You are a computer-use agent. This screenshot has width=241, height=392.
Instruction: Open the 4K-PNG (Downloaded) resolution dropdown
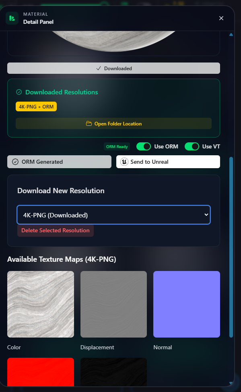[113, 215]
